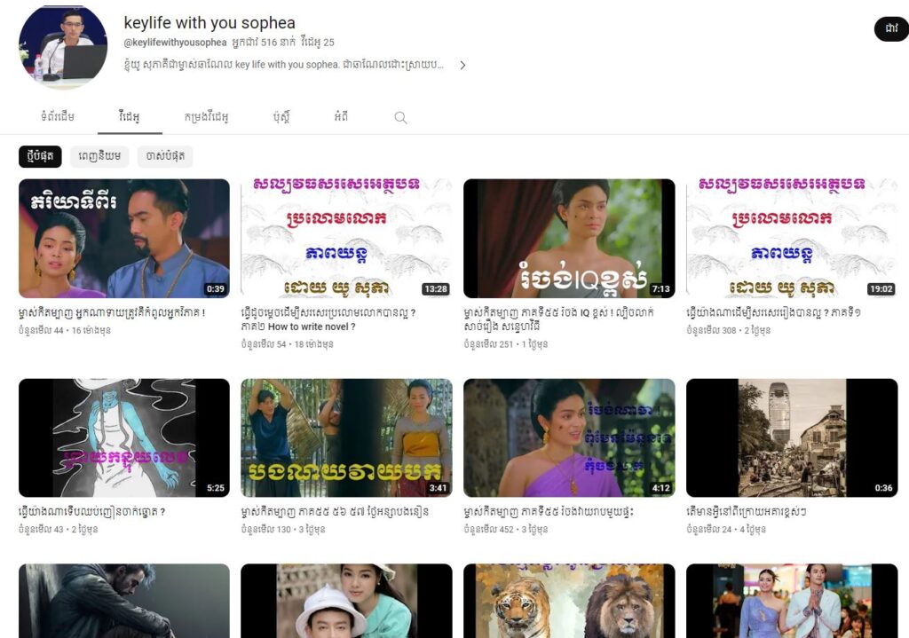Subscribe using the dark button top right
Screen dimensions: 909x638
coord(891,29)
